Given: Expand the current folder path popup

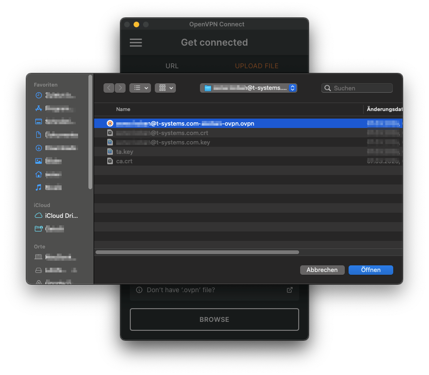Looking at the screenshot, I should click(x=248, y=88).
